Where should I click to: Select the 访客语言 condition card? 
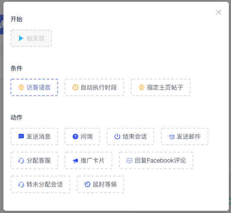point(34,87)
